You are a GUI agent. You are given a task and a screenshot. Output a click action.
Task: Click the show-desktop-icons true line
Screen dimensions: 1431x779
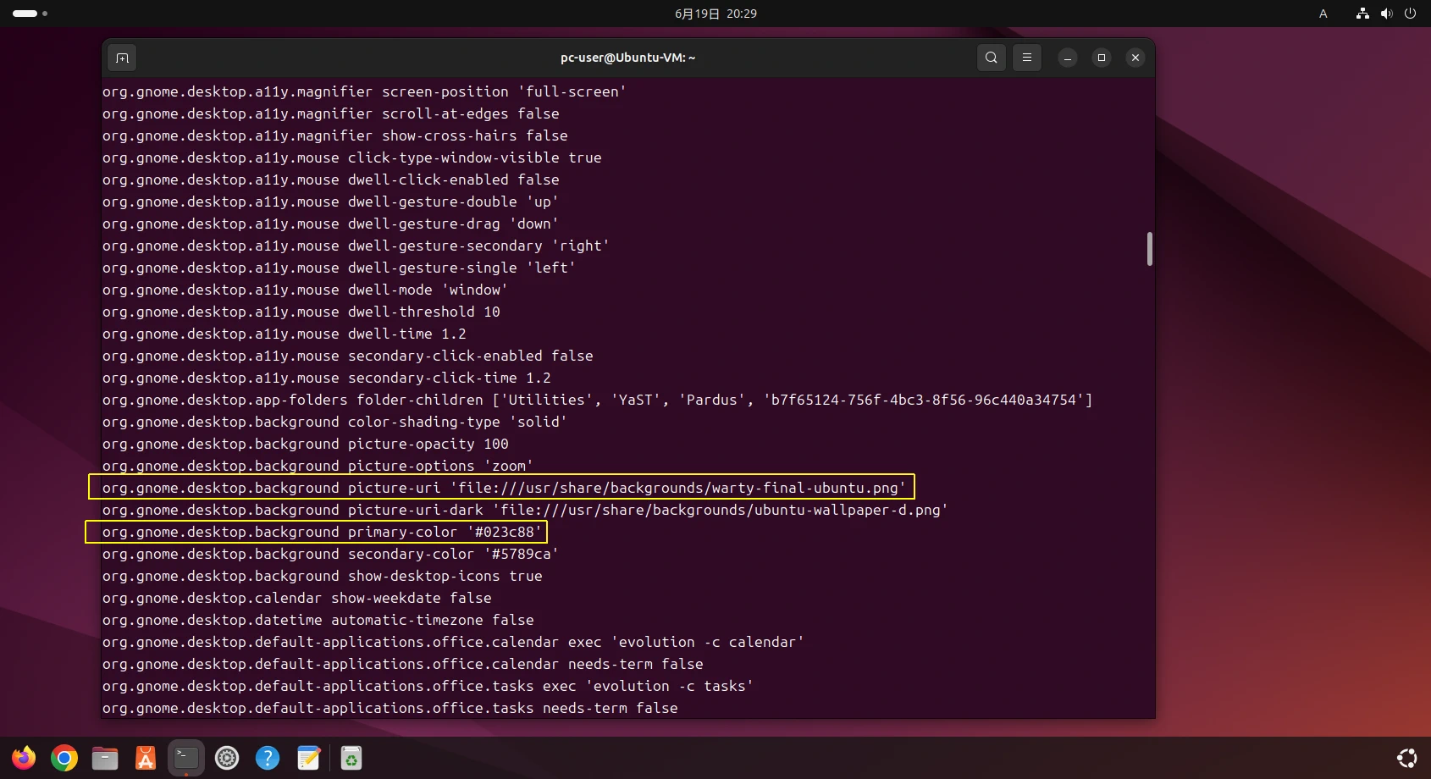point(323,576)
